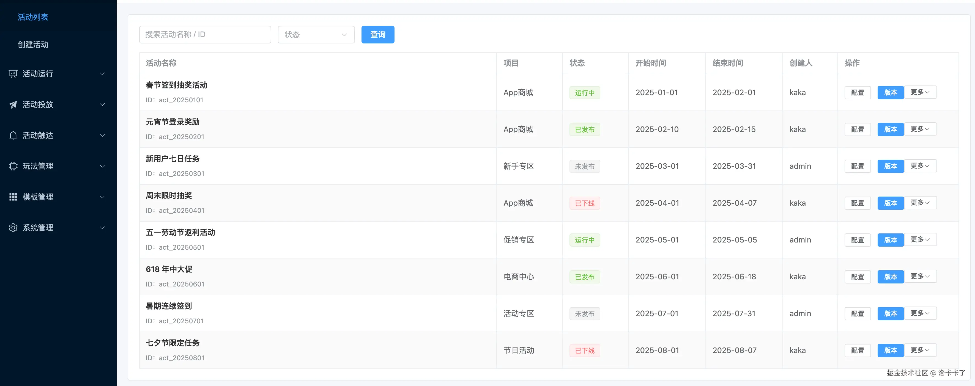
Task: Click the 活动投放 paper plane icon
Action: [x=13, y=105]
